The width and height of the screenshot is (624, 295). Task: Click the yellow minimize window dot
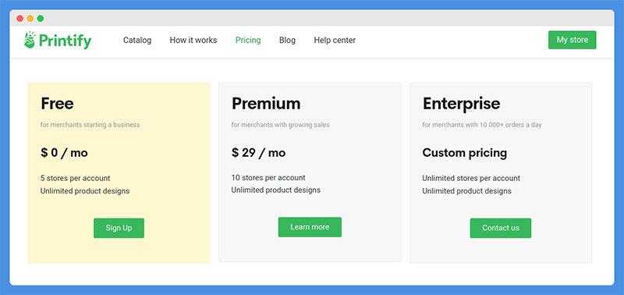[30, 18]
